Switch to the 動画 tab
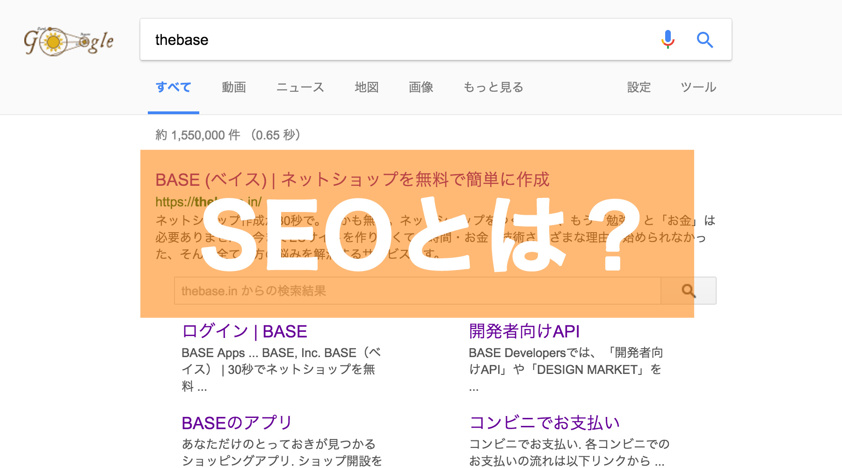Viewport: 842px width, 468px height. click(x=234, y=88)
